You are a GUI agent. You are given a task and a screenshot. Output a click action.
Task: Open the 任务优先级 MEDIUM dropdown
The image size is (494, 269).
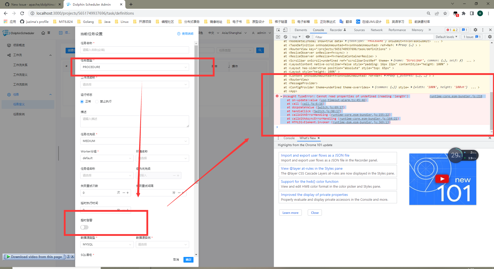point(135,141)
